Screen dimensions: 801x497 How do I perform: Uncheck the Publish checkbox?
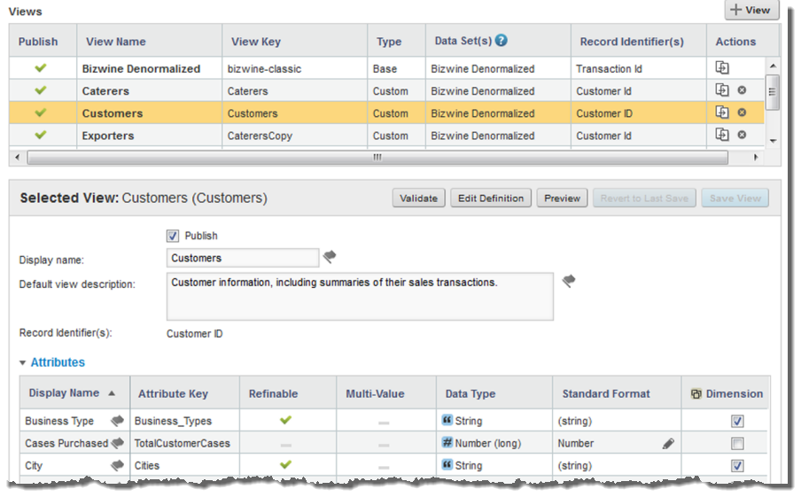[173, 236]
